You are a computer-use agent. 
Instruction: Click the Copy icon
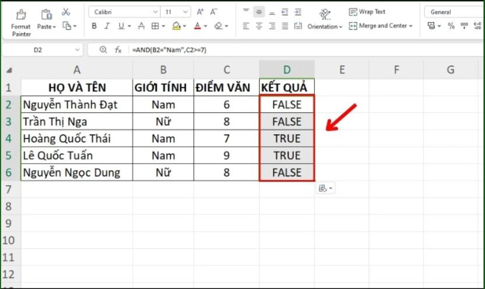tap(67, 25)
